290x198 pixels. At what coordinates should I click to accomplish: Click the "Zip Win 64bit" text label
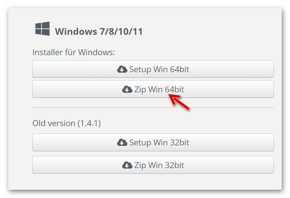(159, 89)
